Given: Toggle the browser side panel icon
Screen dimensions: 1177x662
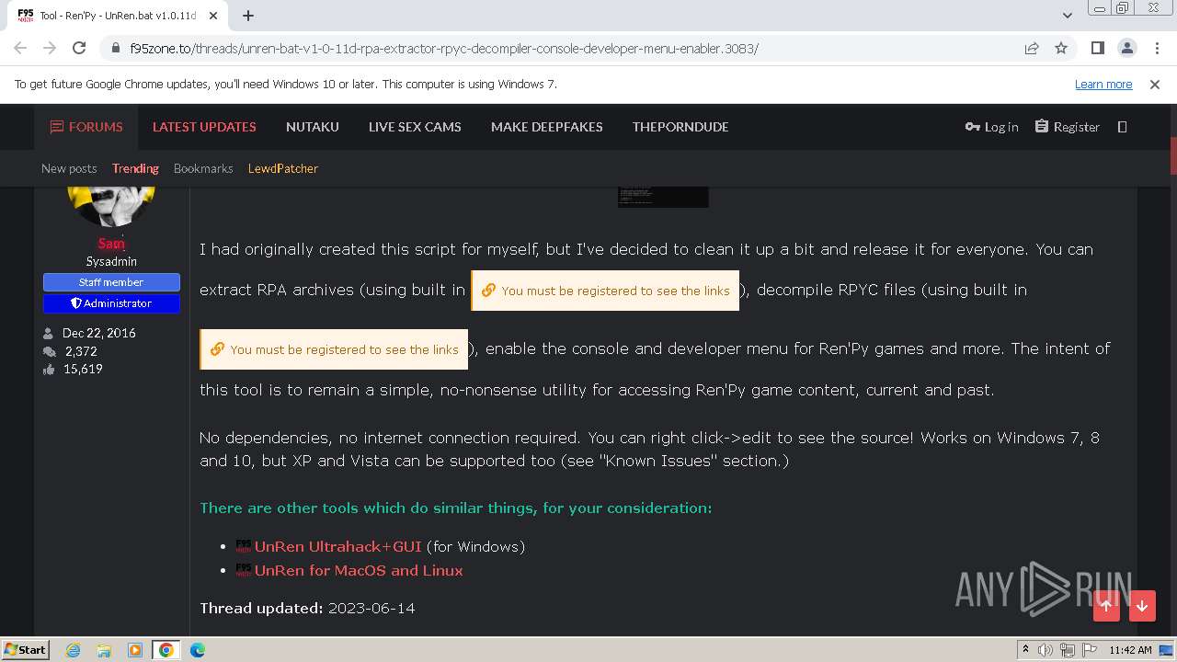Looking at the screenshot, I should [x=1097, y=49].
